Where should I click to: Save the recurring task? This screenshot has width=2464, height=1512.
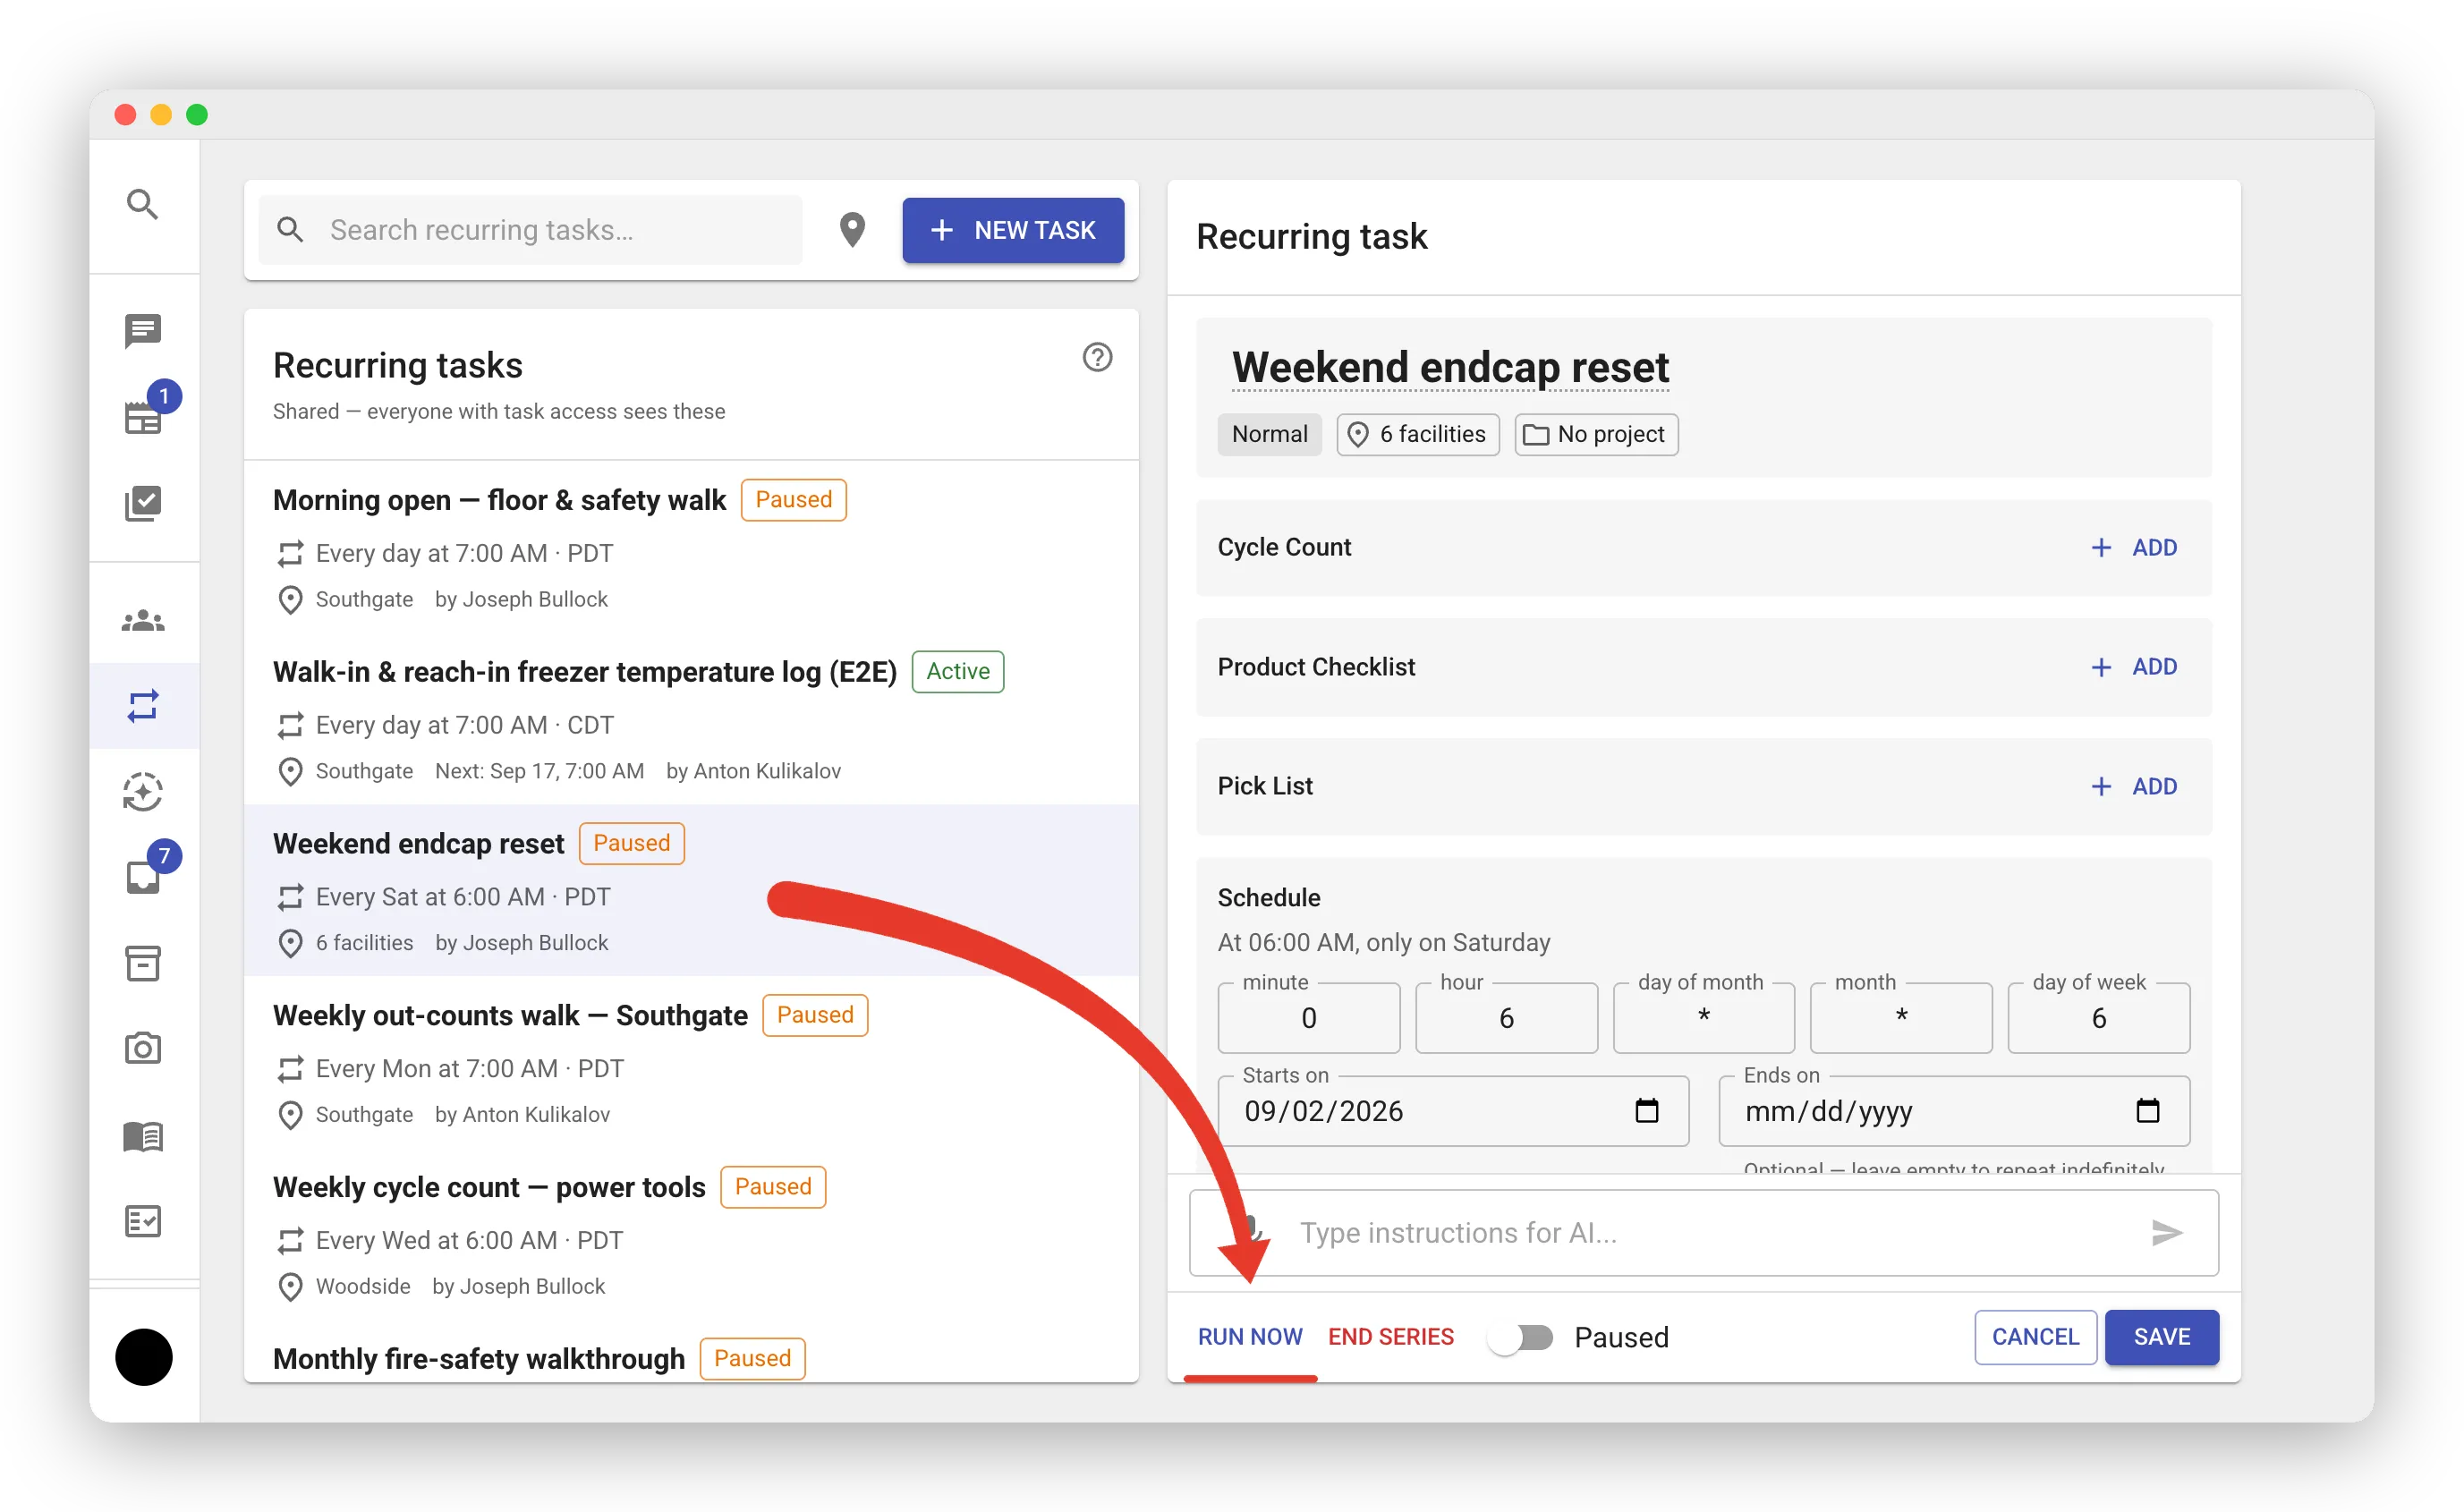tap(2162, 1337)
